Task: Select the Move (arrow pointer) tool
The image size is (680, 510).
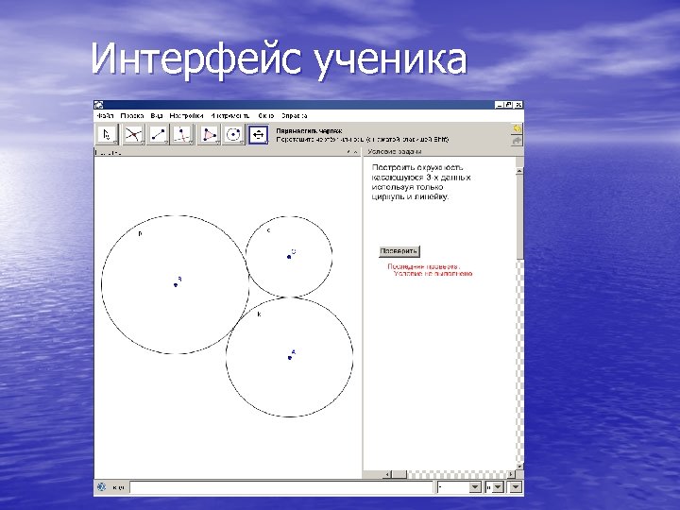Action: [x=107, y=134]
